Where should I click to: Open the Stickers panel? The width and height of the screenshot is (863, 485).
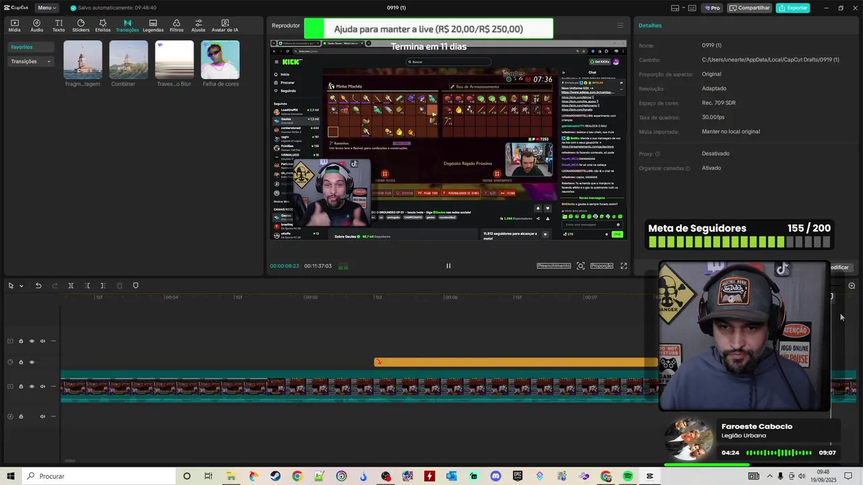click(81, 26)
